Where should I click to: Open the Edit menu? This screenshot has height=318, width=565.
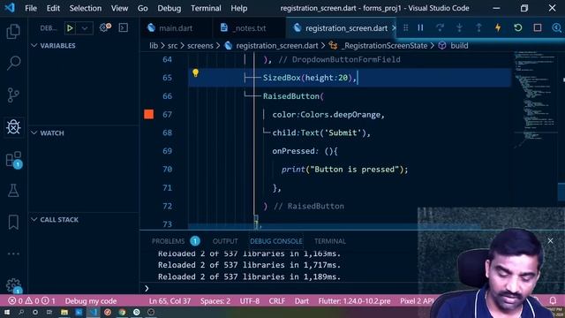pos(53,8)
